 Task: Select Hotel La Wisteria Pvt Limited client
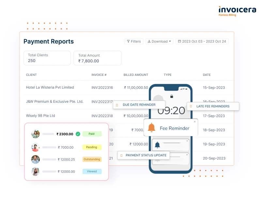[50, 87]
